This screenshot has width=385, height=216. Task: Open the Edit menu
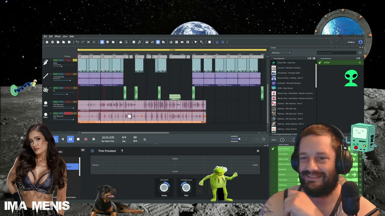click(51, 36)
